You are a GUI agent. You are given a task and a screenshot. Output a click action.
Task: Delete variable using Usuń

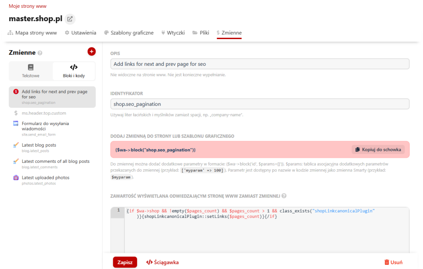pos(394,262)
